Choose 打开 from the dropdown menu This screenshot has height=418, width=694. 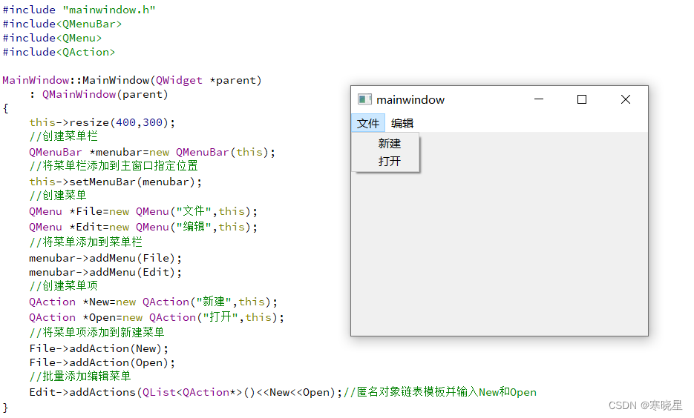pyautogui.click(x=389, y=161)
